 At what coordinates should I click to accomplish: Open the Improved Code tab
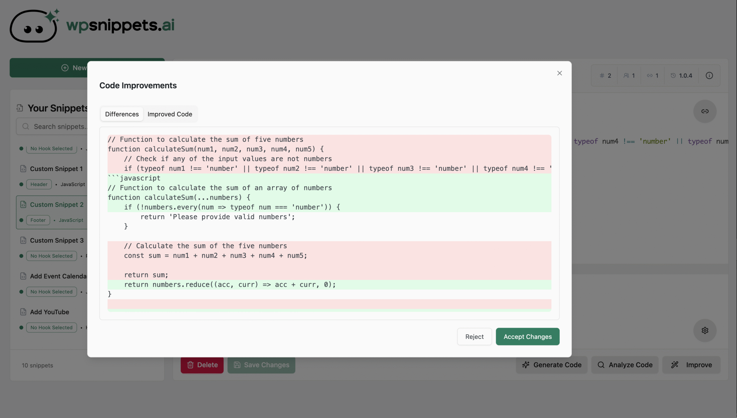pos(170,114)
